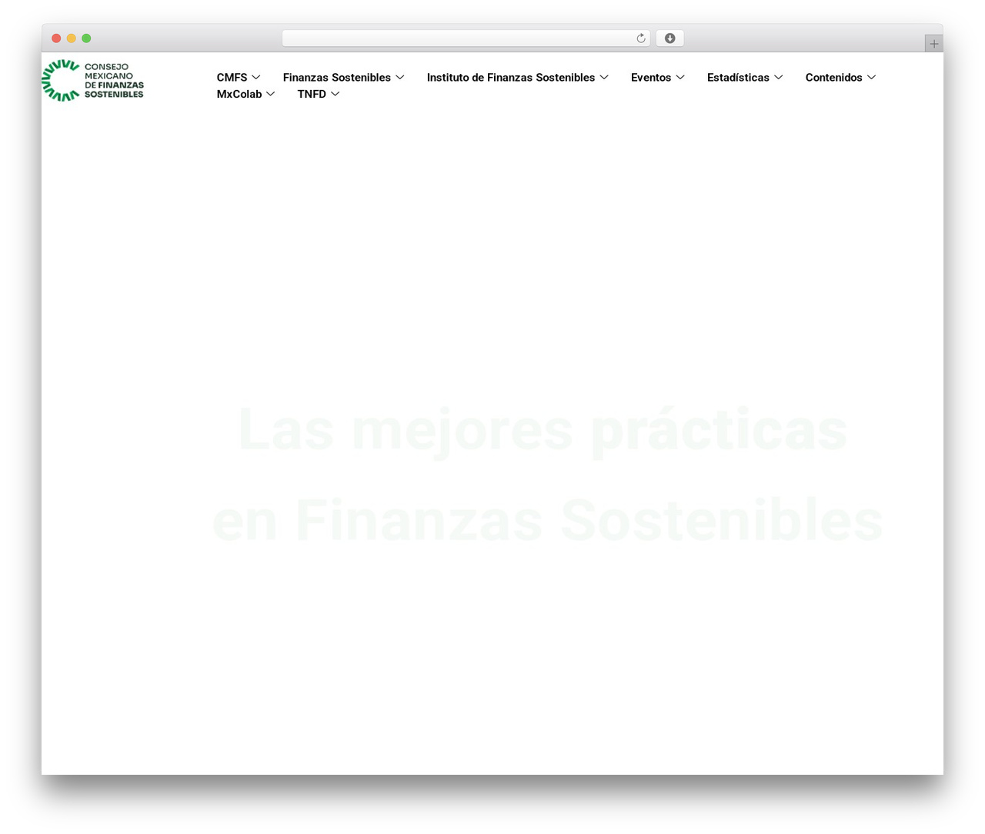985x834 pixels.
Task: Expand the chevron next to Eventos
Action: tap(680, 78)
